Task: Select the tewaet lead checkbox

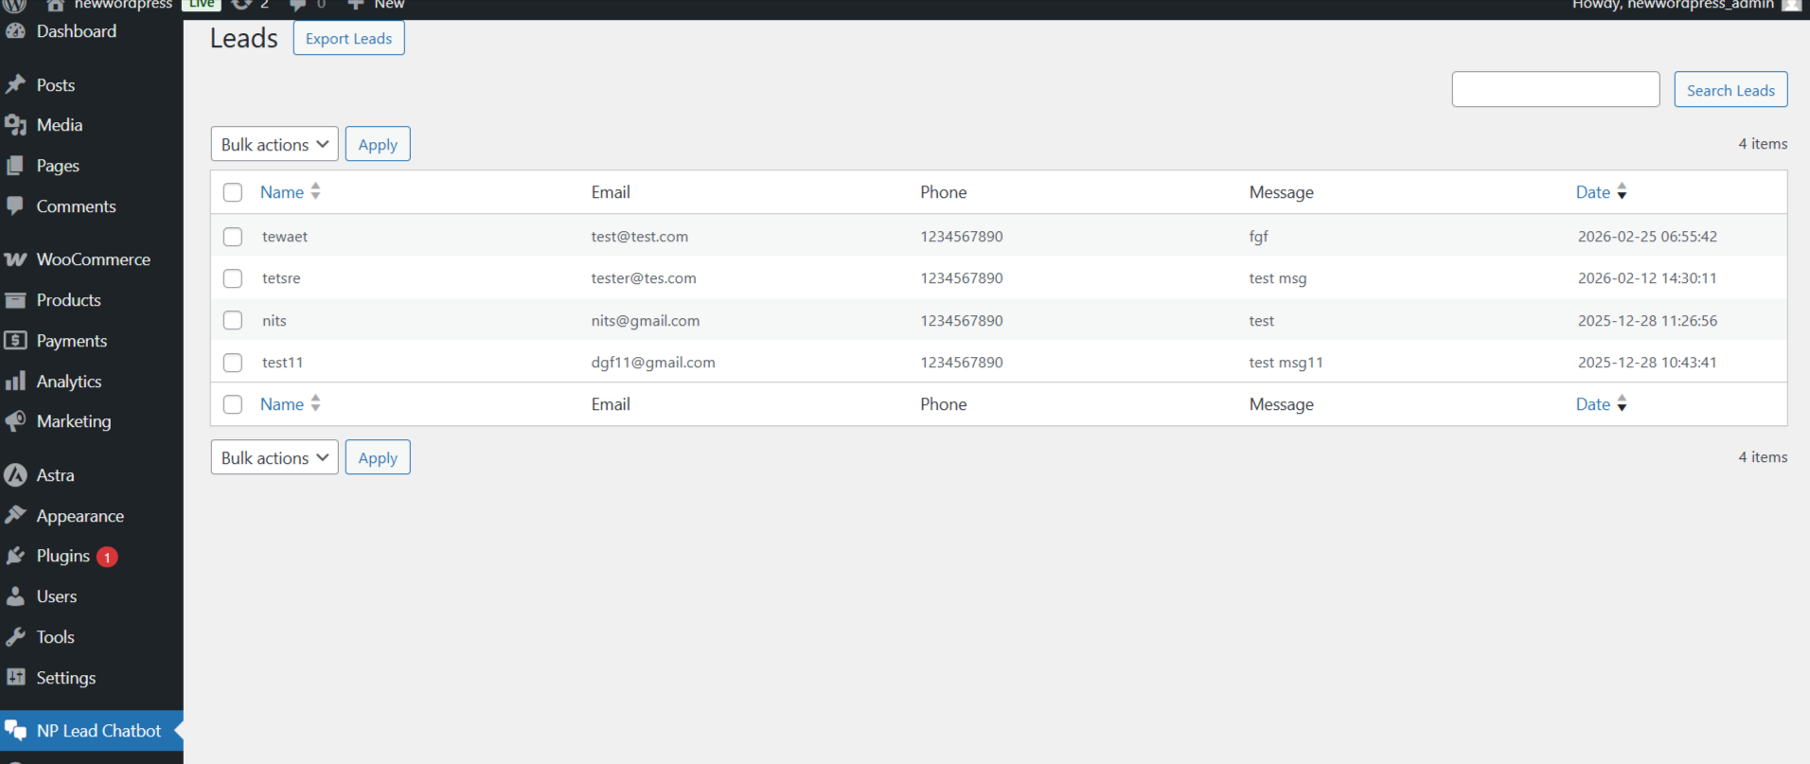Action: point(233,237)
